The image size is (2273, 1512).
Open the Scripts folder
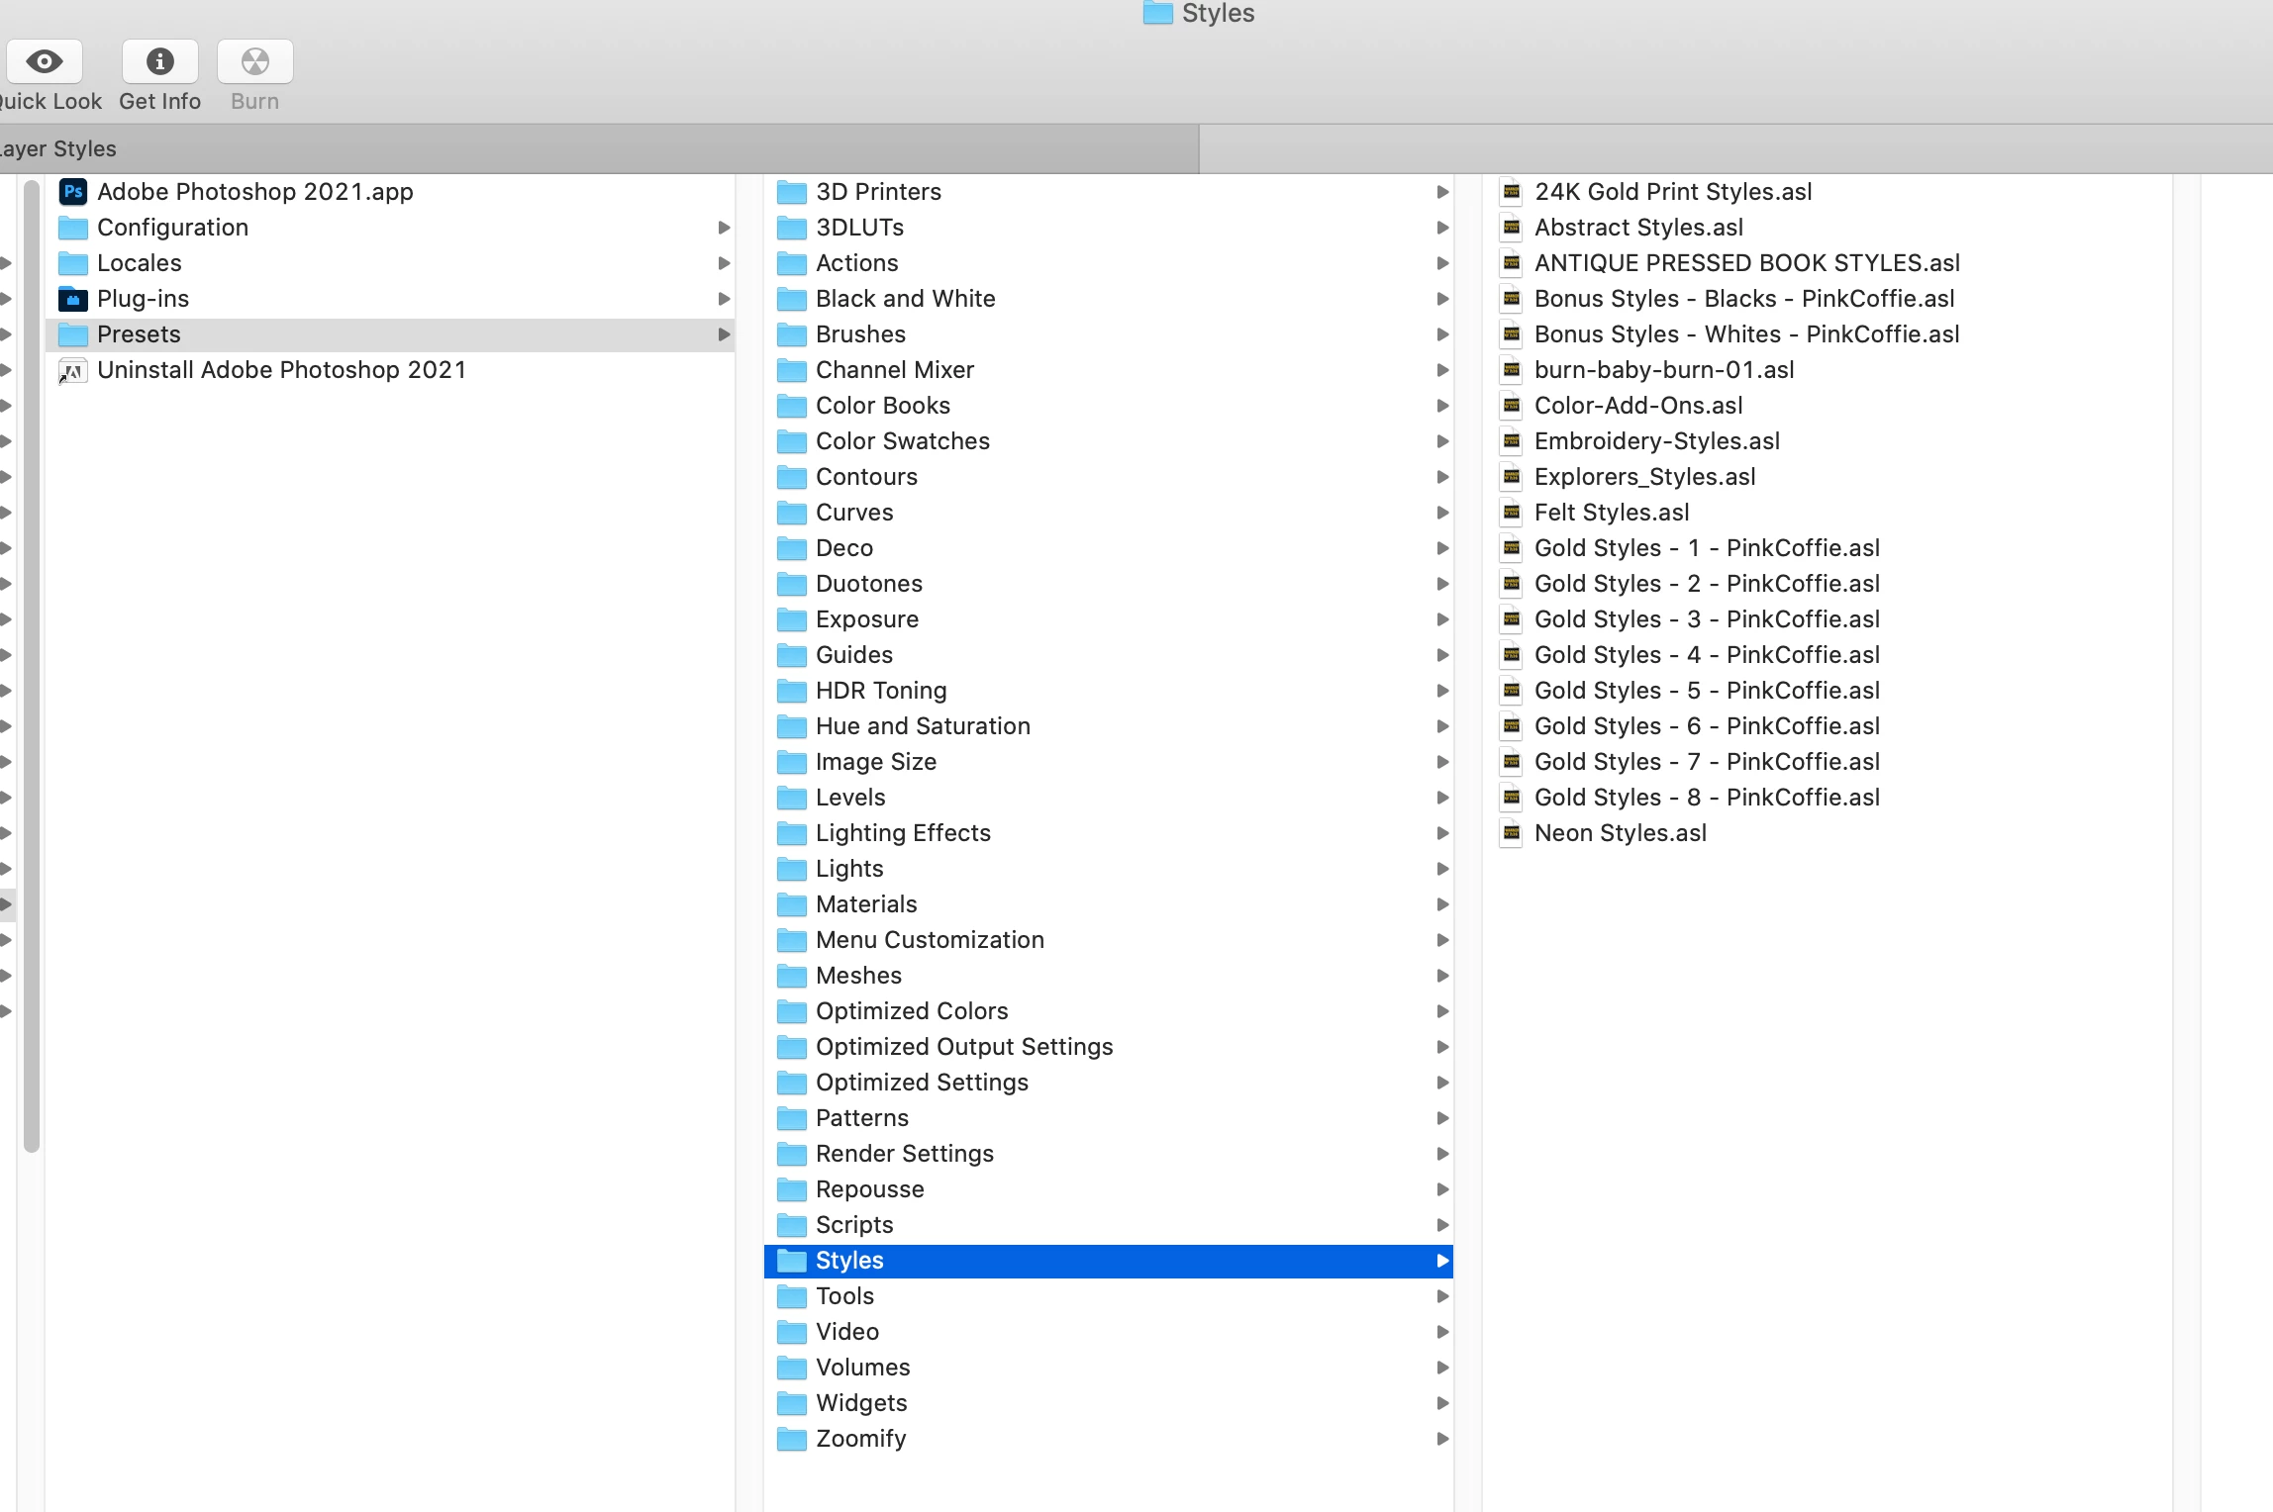click(x=853, y=1225)
